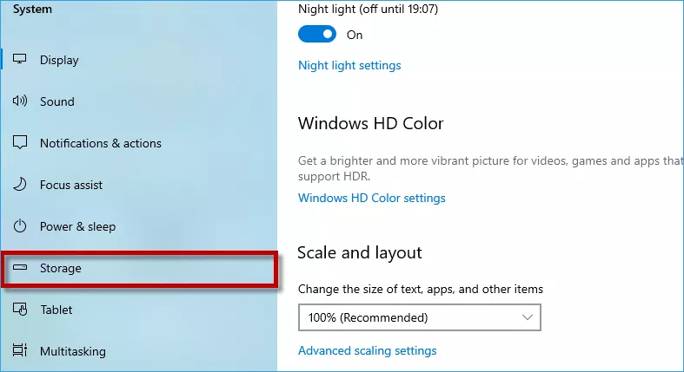
Task: Click the Tablet mode icon
Action: point(20,309)
